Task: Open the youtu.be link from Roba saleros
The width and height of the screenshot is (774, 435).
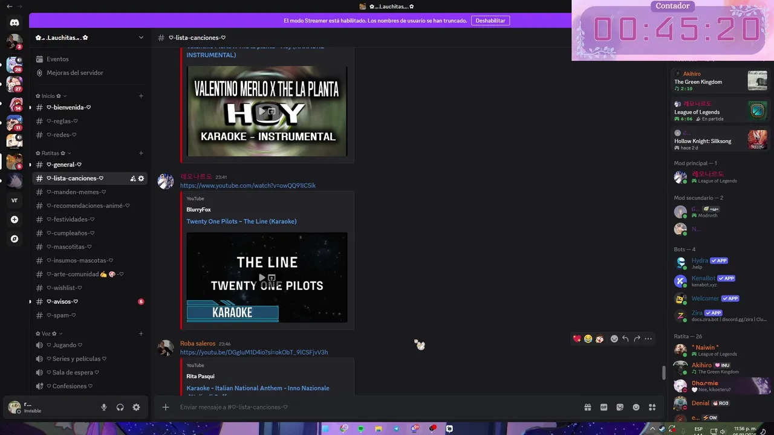Action: click(x=254, y=352)
